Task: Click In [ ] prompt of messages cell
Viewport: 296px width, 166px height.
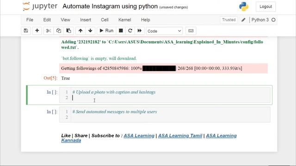Action: coord(52,112)
